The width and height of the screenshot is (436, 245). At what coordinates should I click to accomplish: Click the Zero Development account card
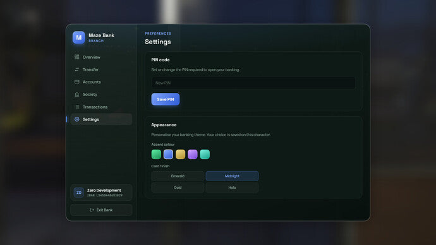pyautogui.click(x=101, y=192)
